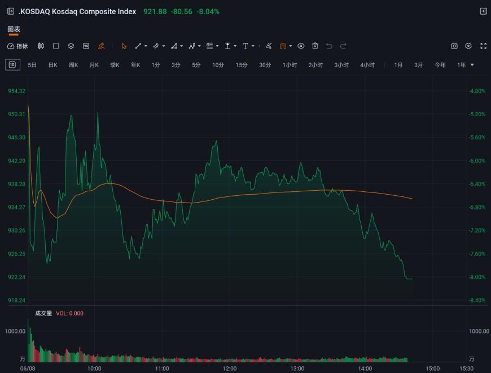Select the 4小时 interval
This screenshot has width=491, height=373.
click(x=367, y=65)
